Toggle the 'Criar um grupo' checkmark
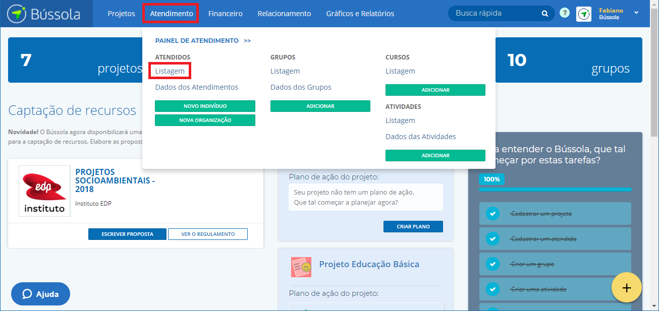Screen dimensions: 659x311 (x=492, y=264)
